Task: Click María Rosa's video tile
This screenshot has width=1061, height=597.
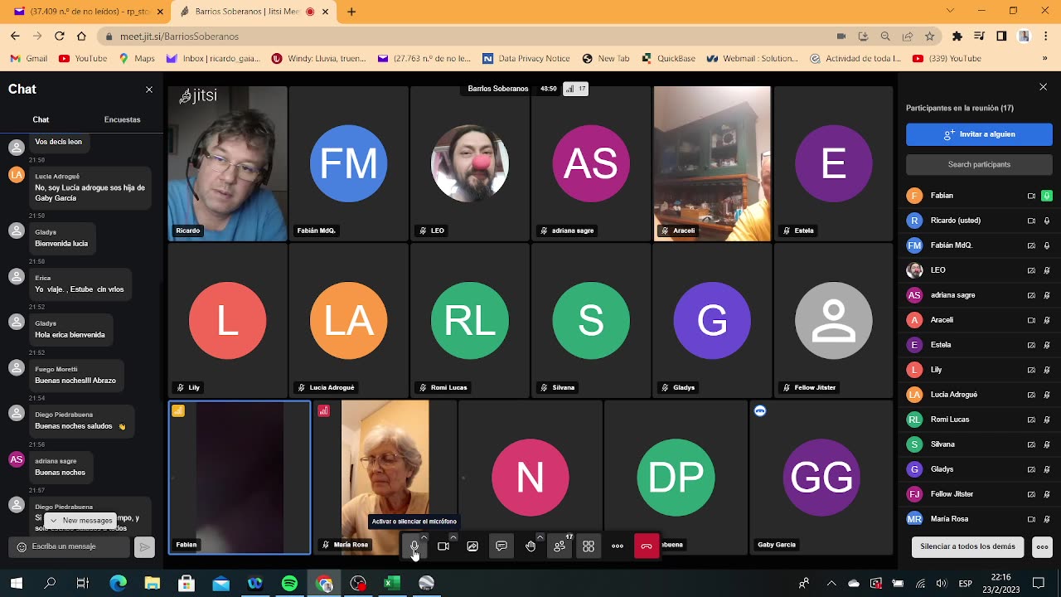Action: point(385,478)
